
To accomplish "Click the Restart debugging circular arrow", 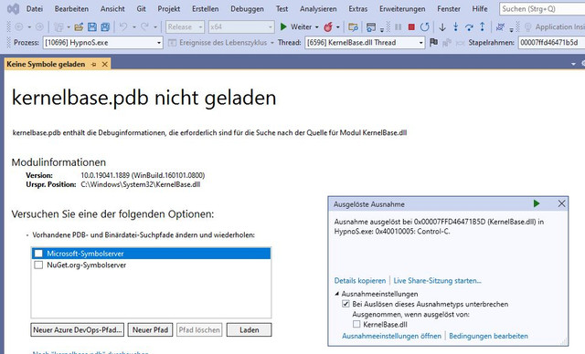I will click(x=424, y=26).
